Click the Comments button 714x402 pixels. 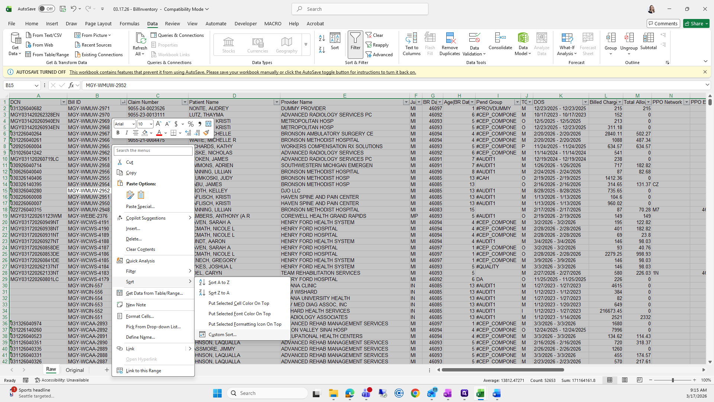[x=663, y=23]
